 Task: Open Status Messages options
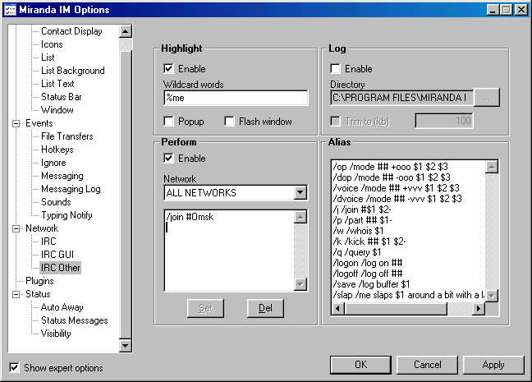coord(75,320)
